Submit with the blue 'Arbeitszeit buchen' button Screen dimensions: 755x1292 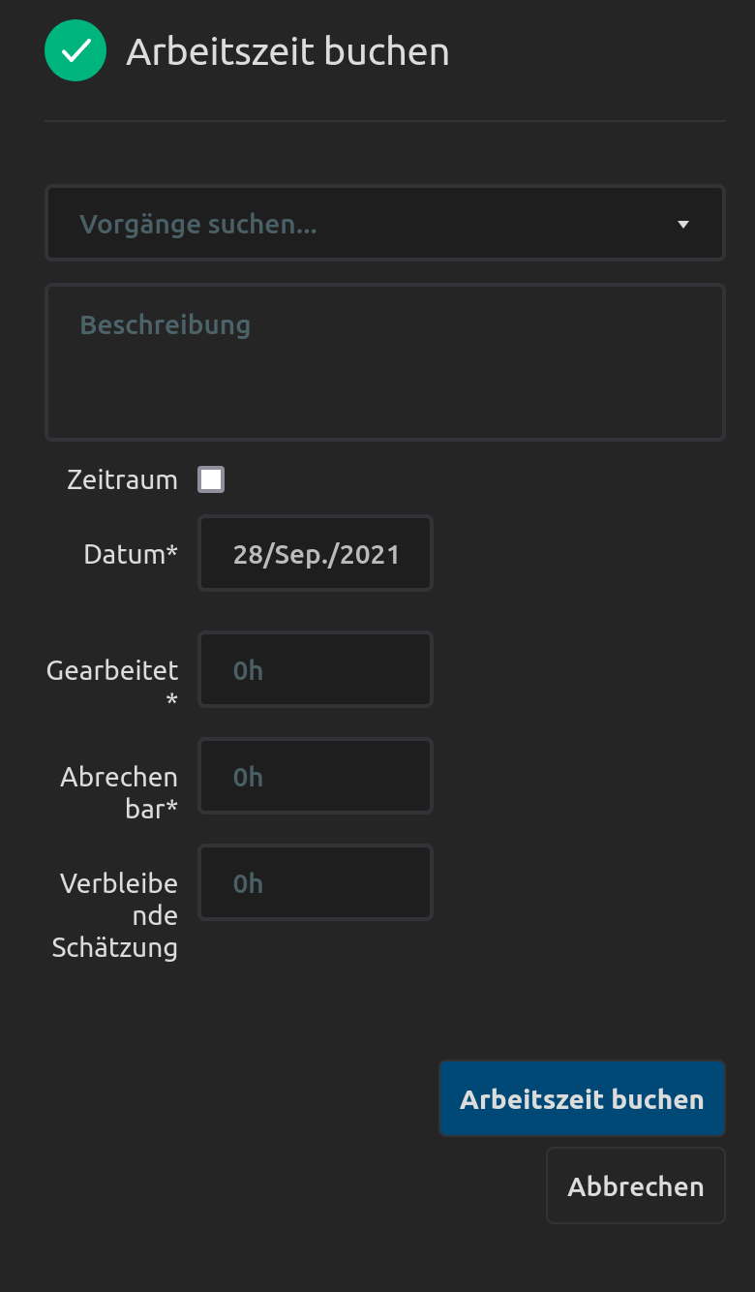click(x=582, y=1099)
